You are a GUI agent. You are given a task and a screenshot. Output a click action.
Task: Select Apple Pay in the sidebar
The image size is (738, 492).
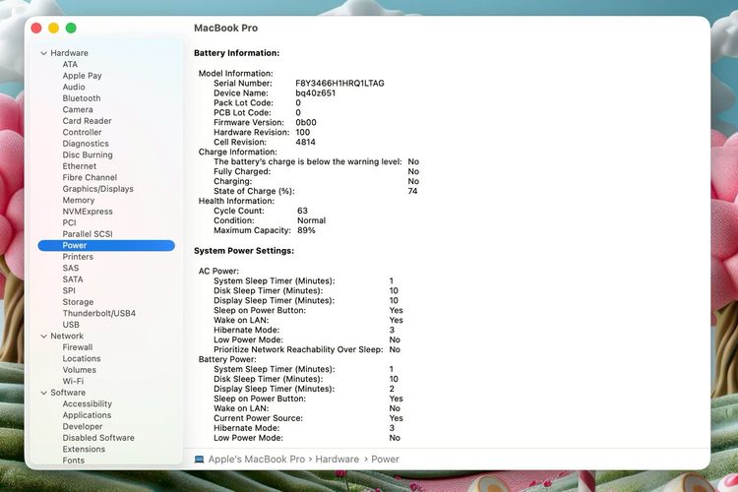(82, 76)
